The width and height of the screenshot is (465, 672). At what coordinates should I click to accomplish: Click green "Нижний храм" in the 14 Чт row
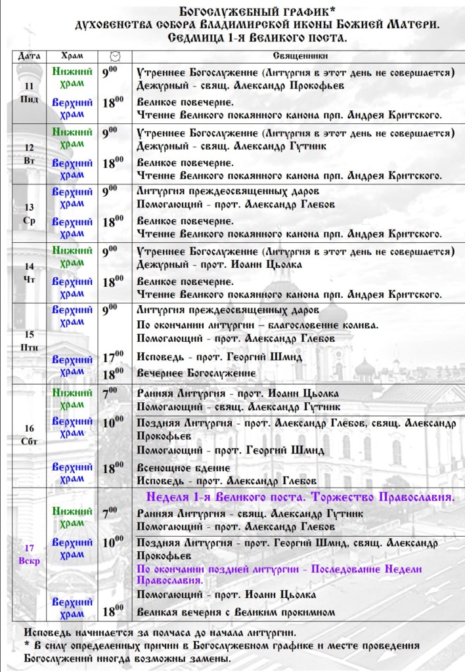(x=72, y=257)
